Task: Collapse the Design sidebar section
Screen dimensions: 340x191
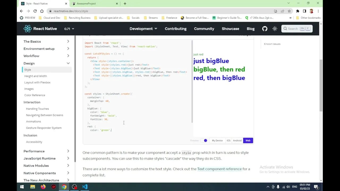Action: (x=47, y=63)
